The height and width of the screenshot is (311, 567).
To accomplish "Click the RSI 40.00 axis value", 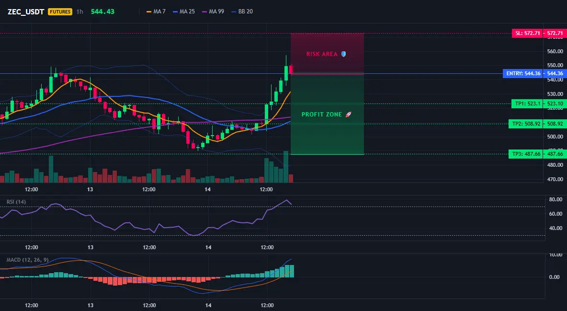I will [x=556, y=228].
